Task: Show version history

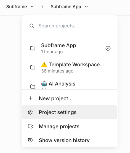Action: [x=69, y=140]
